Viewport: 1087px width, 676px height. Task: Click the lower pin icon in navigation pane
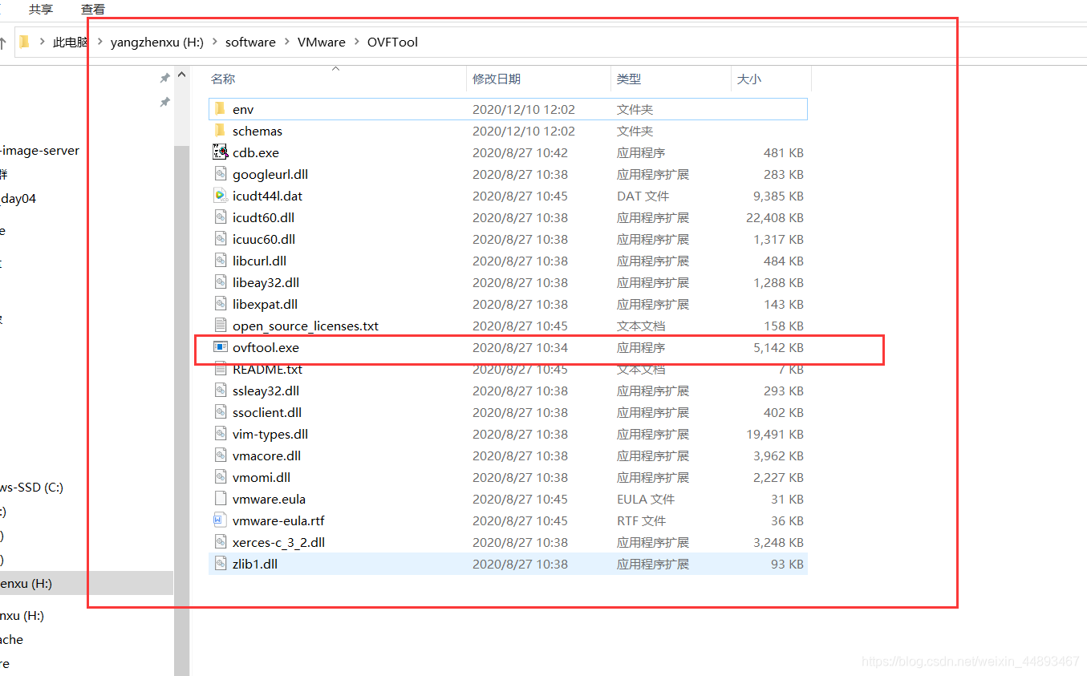coord(164,102)
